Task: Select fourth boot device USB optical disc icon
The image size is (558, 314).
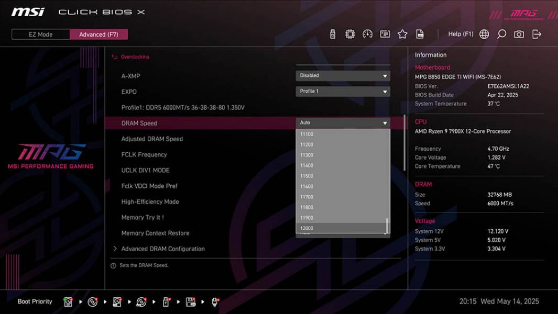Action: (x=141, y=302)
